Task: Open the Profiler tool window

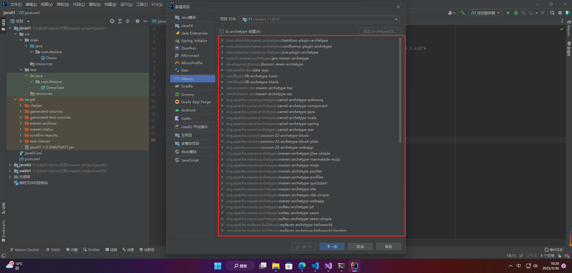Action: point(91,250)
